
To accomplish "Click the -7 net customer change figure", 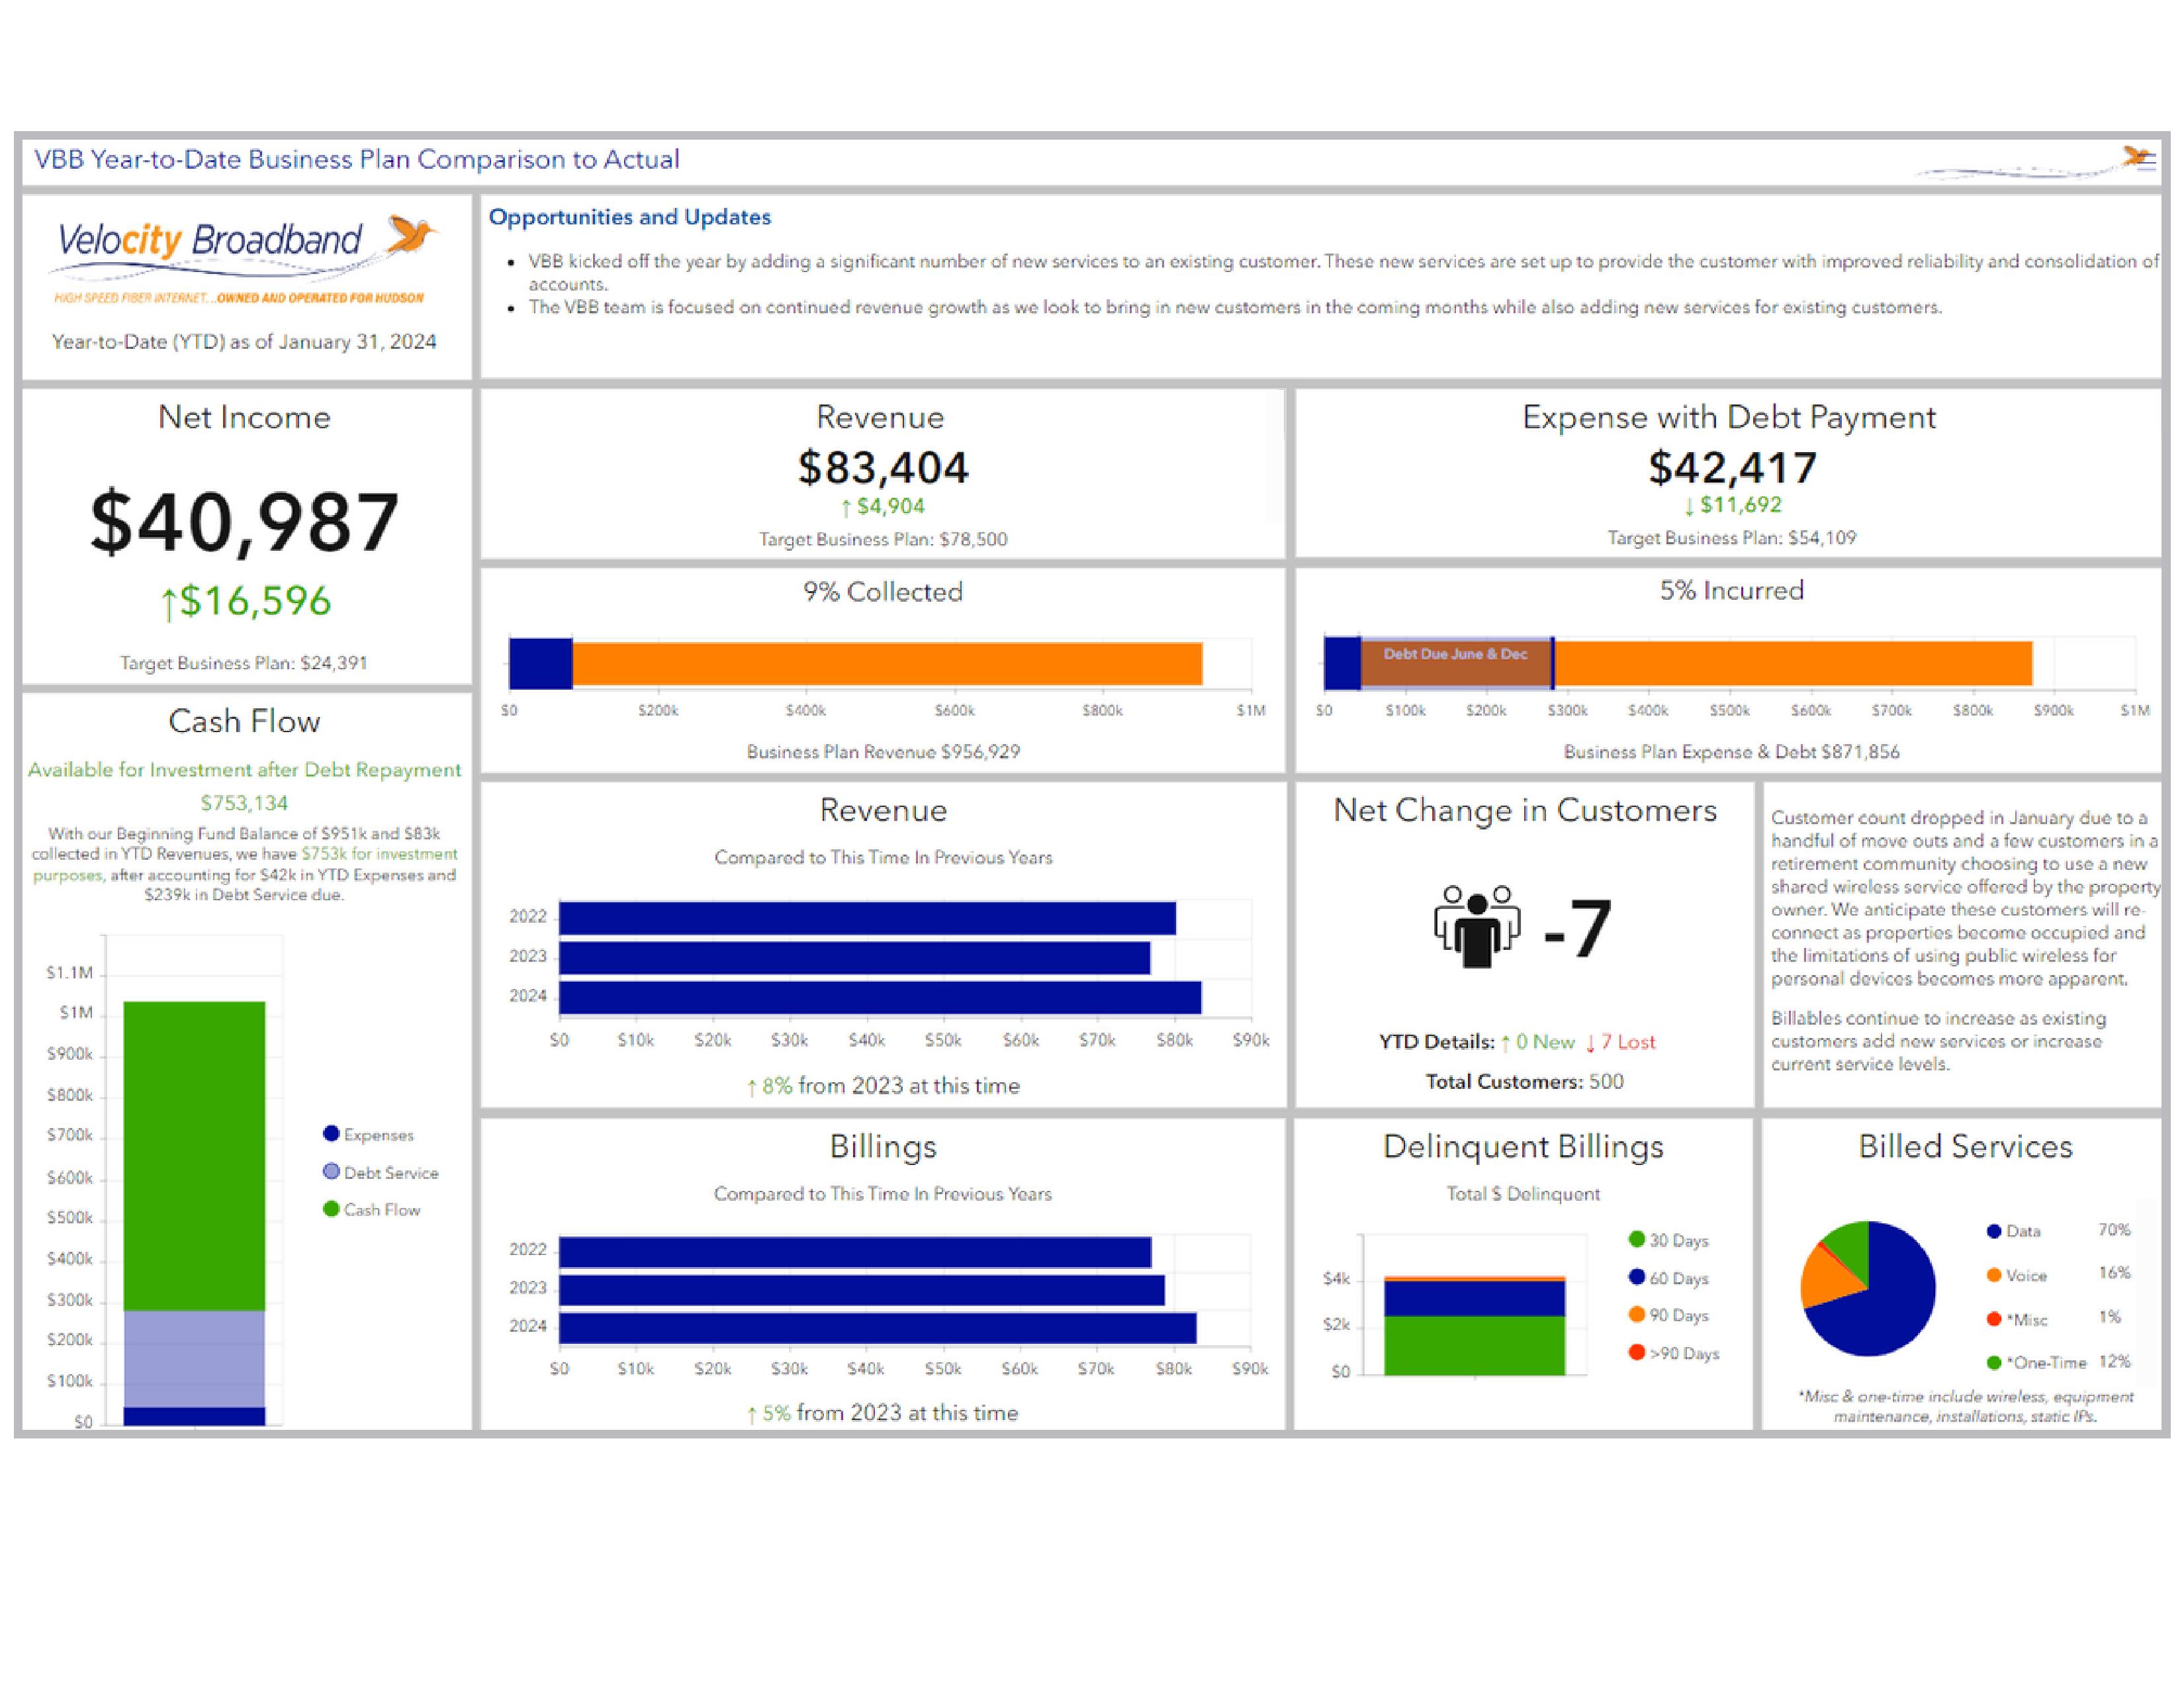I will click(x=1577, y=929).
